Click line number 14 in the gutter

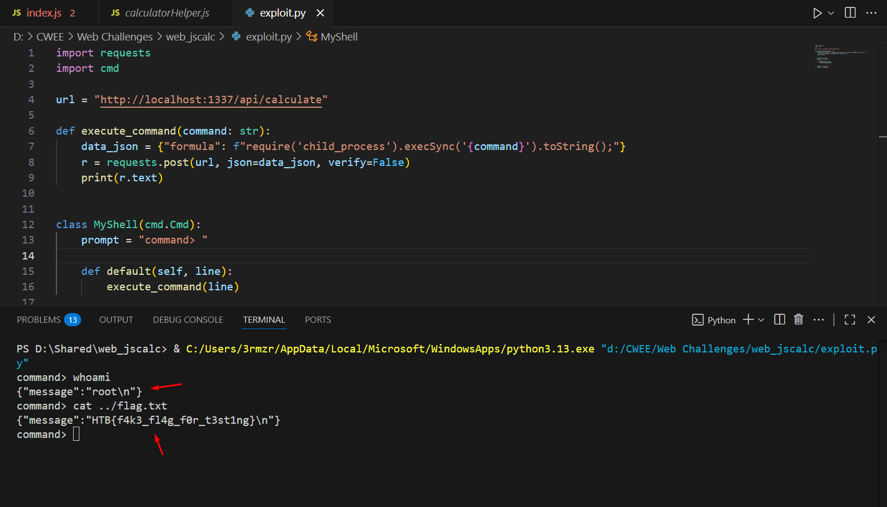tap(28, 255)
